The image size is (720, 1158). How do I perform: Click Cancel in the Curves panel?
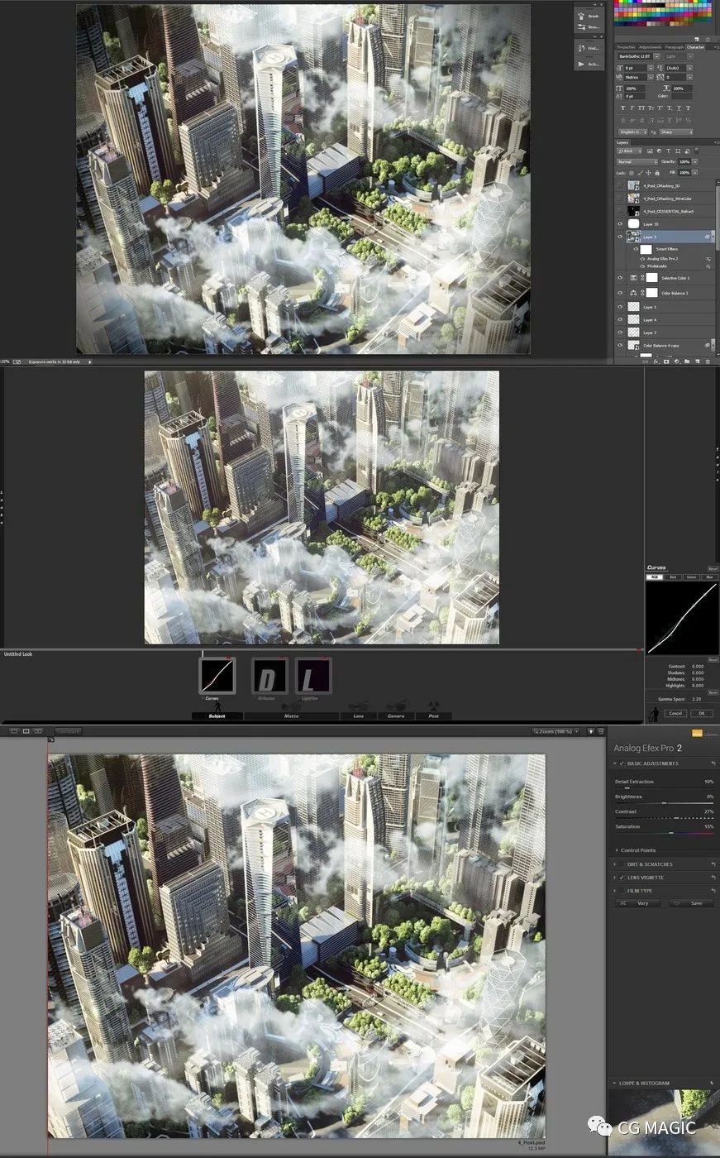click(x=676, y=713)
